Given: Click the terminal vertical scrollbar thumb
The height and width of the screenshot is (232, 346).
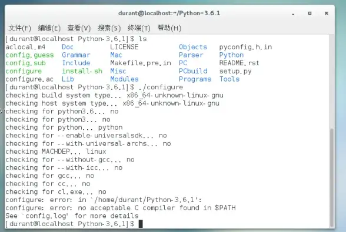Looking at the screenshot, I should point(332,177).
